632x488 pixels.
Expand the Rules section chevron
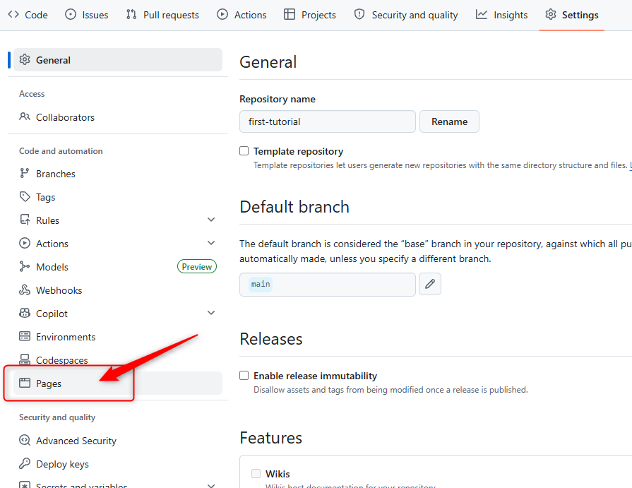211,220
